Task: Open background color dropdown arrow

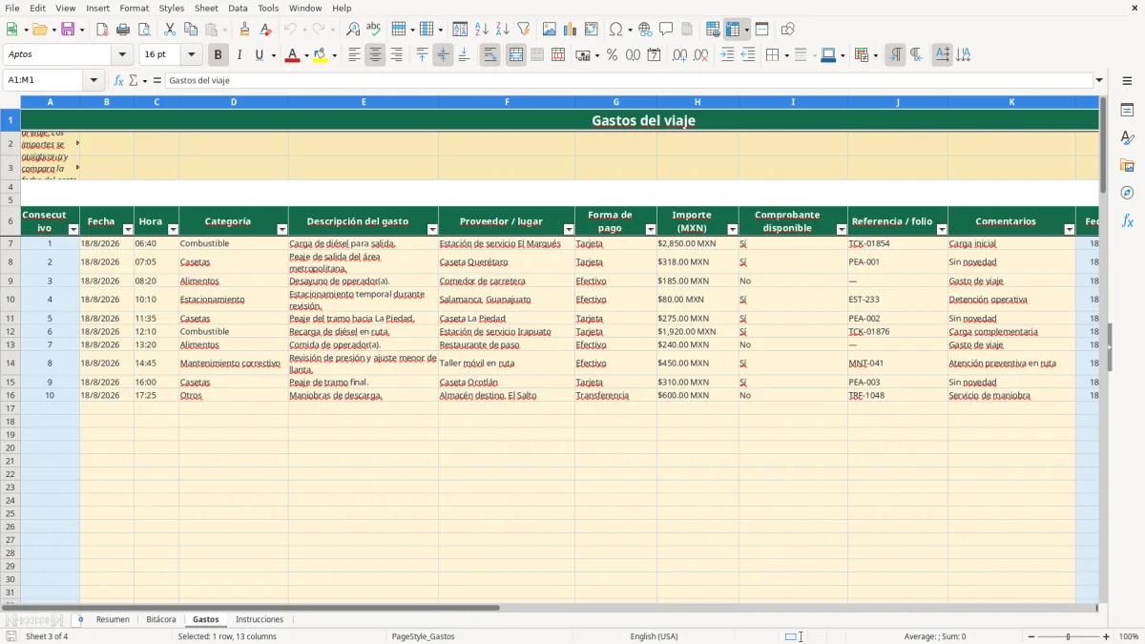Action: pyautogui.click(x=334, y=55)
